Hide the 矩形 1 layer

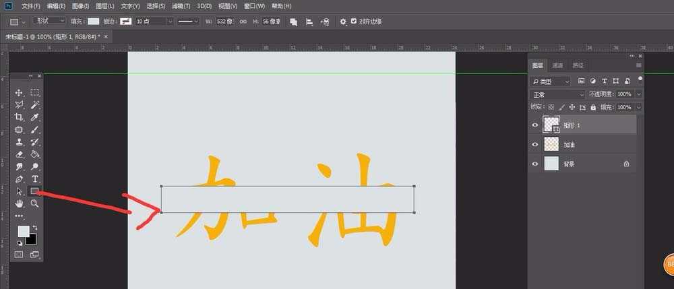pos(536,125)
